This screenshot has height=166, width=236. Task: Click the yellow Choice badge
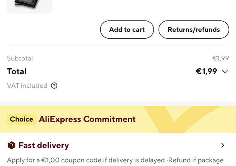[21, 119]
